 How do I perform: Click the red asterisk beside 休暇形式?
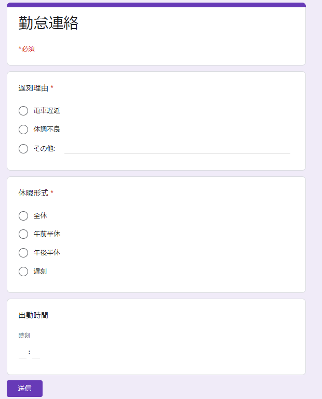(52, 193)
